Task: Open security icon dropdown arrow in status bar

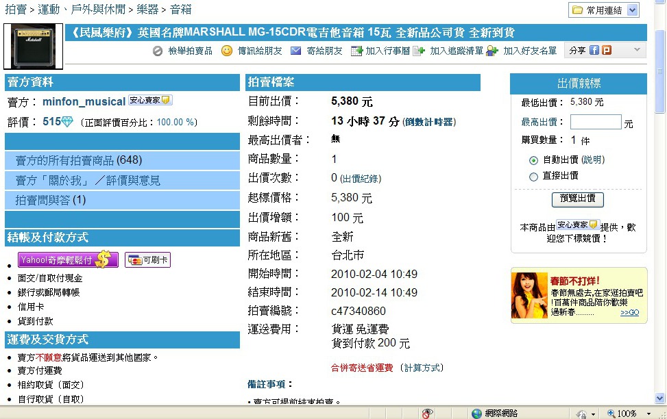Action: click(x=593, y=414)
